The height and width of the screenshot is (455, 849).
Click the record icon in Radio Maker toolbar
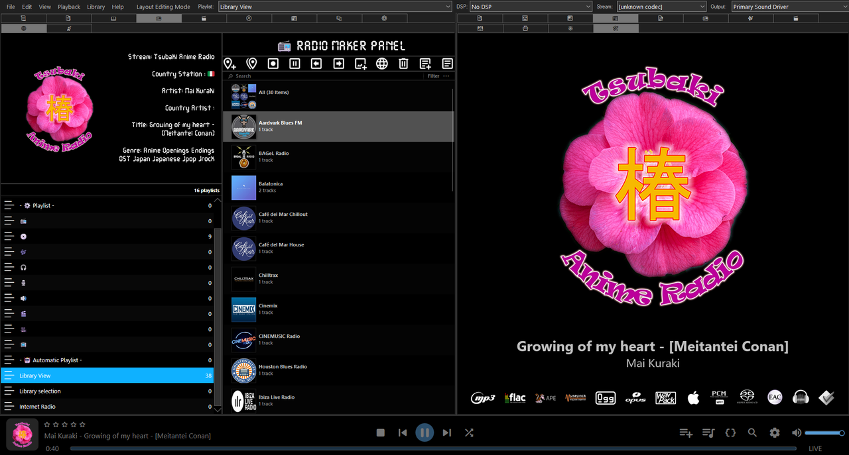273,64
